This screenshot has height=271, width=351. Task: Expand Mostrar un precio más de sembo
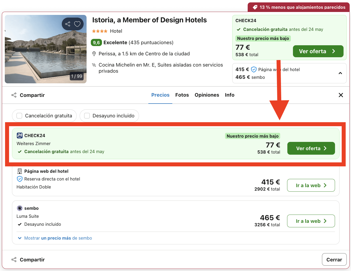tap(55, 238)
